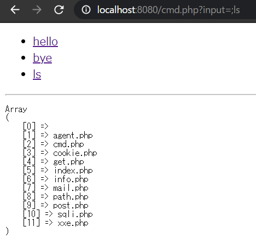Click the mail.php listing entry
Screen dimensions: 256x250
tap(71, 188)
